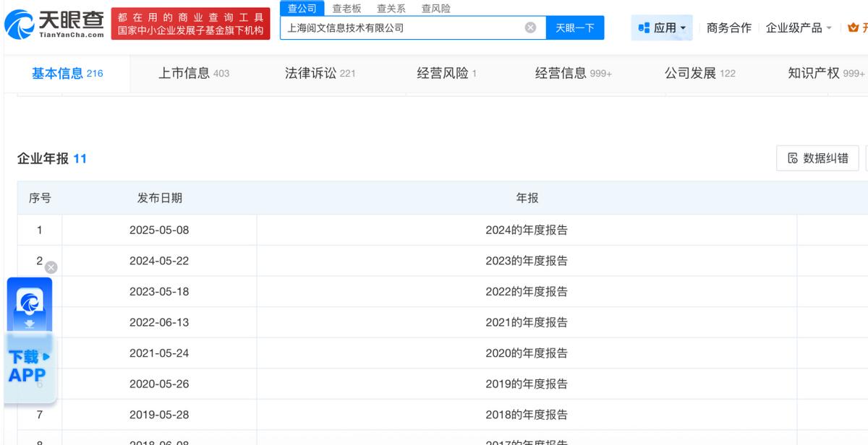Viewport: 868px width, 445px height.
Task: Click the TianYanCha logo
Action: coord(54,24)
